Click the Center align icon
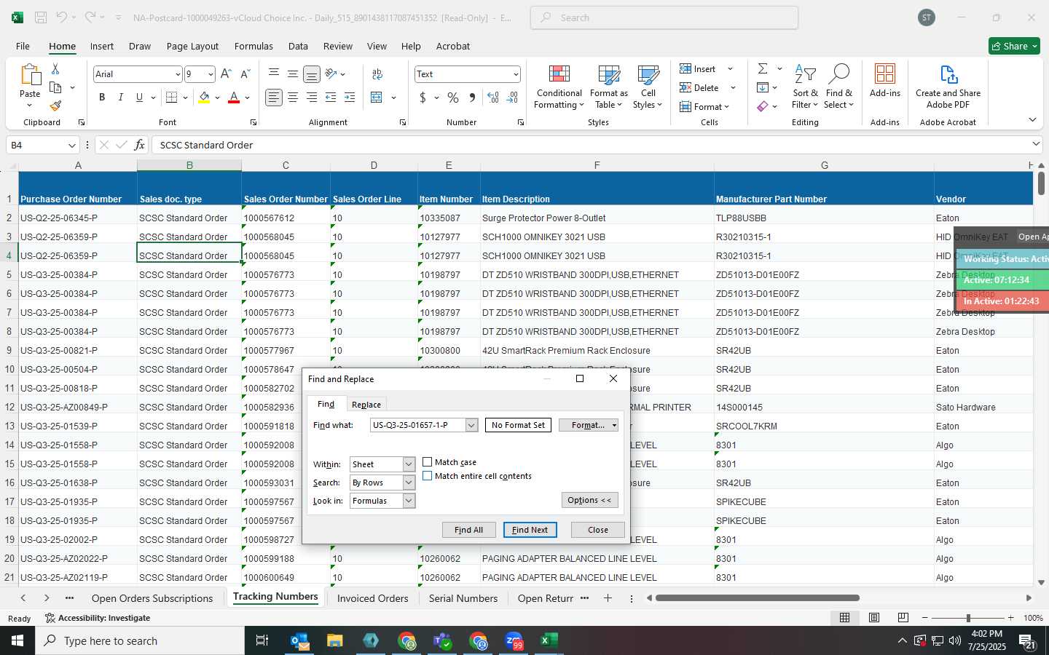 293,98
